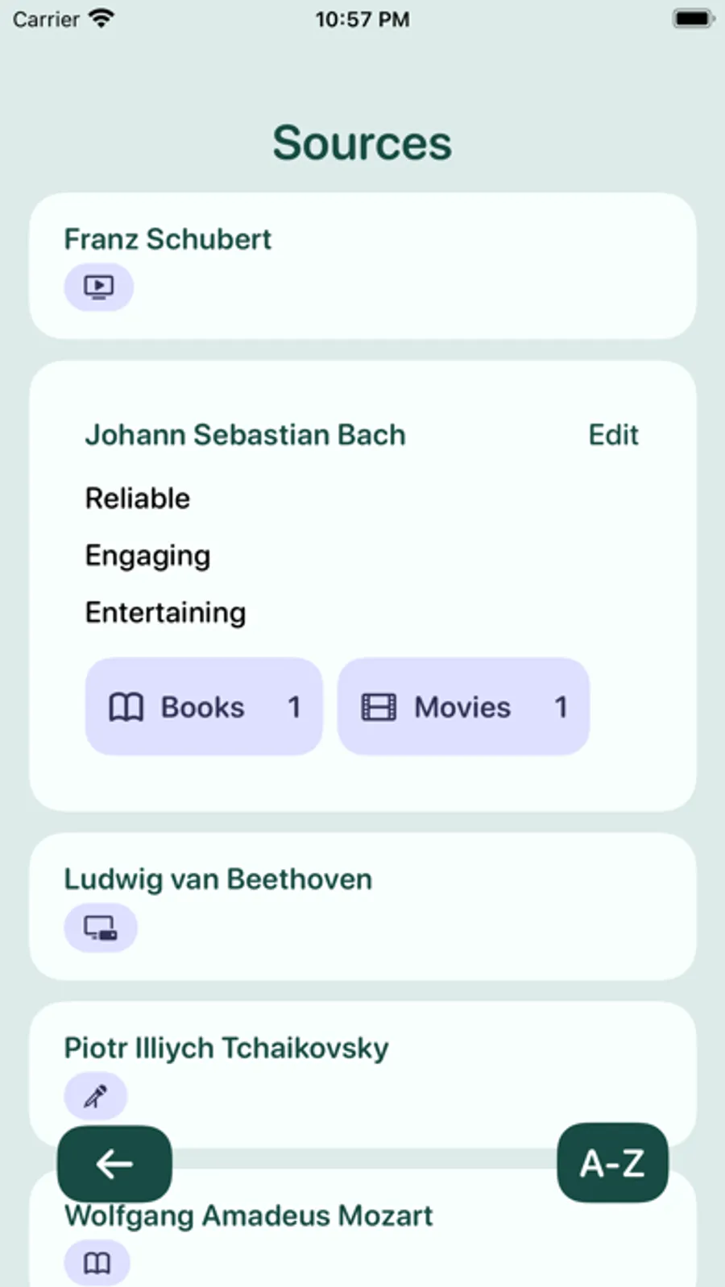Expand the Ludwig van Beethoven card
725x1287 pixels.
point(362,906)
